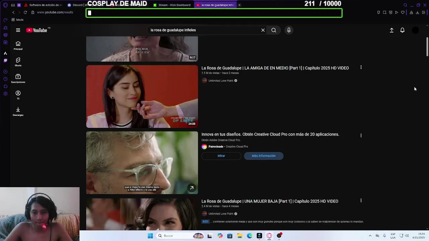
Task: Start voice search with microphone icon
Action: [x=289, y=30]
